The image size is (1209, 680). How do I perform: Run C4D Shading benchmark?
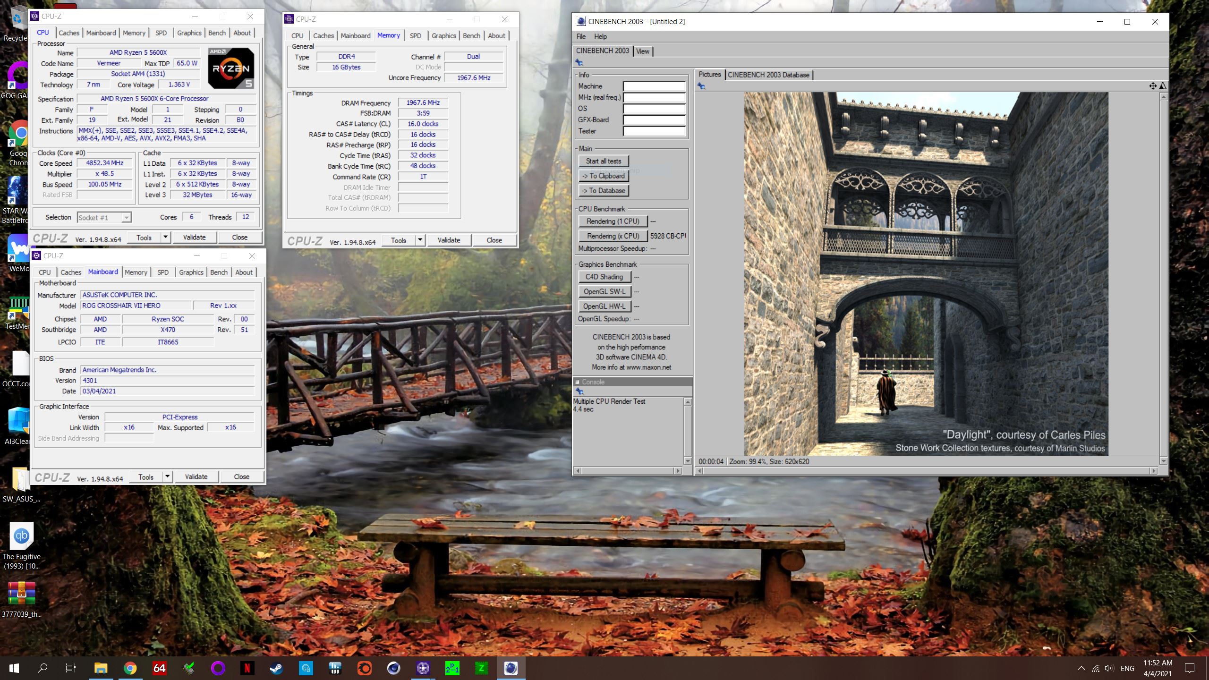coord(604,277)
